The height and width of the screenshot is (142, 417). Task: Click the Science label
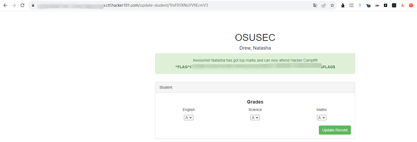(255, 110)
